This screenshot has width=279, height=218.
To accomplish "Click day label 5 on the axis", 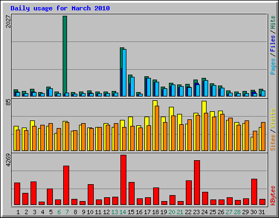I will point(51,212).
